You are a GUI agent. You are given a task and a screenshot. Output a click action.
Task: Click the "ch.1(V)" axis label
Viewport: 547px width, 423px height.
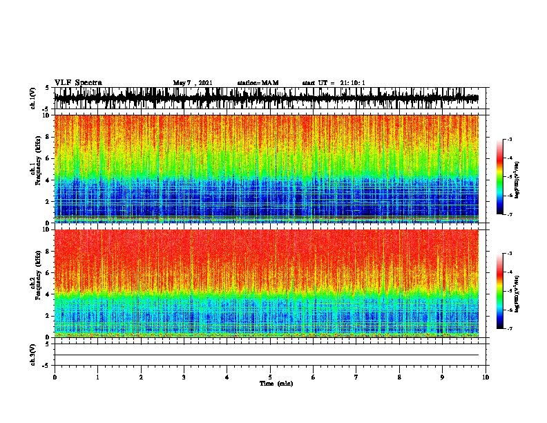point(33,98)
